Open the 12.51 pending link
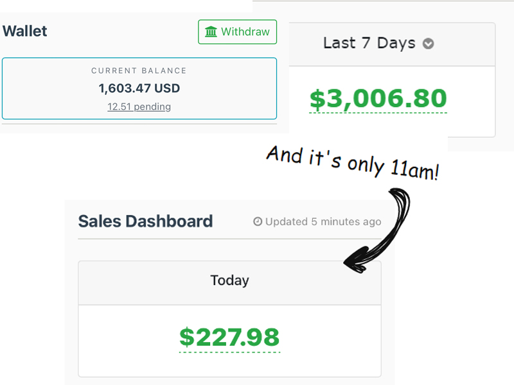Image resolution: width=514 pixels, height=385 pixels. pyautogui.click(x=139, y=107)
